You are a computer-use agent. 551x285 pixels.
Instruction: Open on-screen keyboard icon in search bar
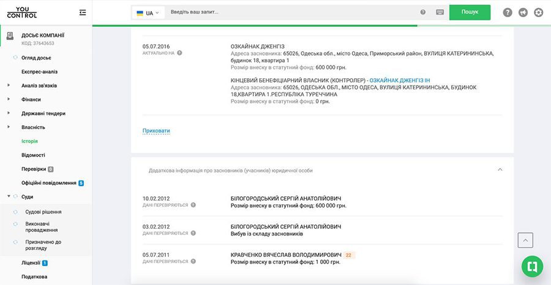440,12
